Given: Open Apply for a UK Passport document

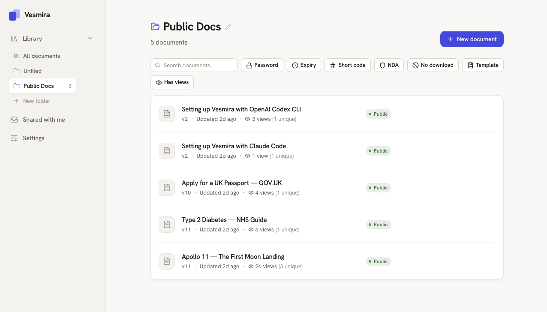Looking at the screenshot, I should click(232, 183).
